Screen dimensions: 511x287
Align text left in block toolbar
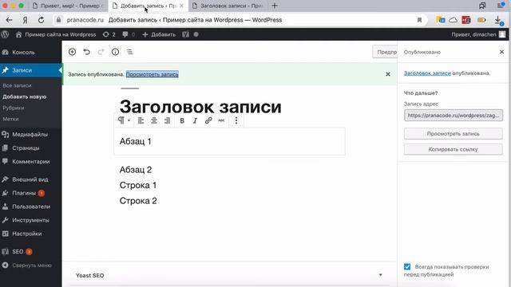141,120
